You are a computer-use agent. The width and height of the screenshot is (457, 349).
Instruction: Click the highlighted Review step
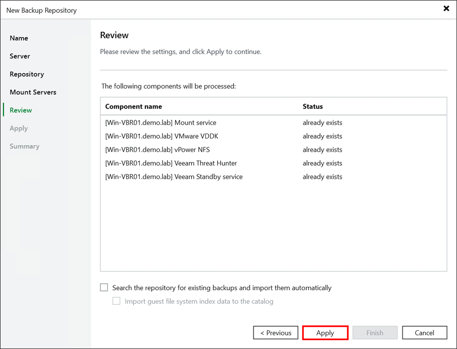(20, 110)
